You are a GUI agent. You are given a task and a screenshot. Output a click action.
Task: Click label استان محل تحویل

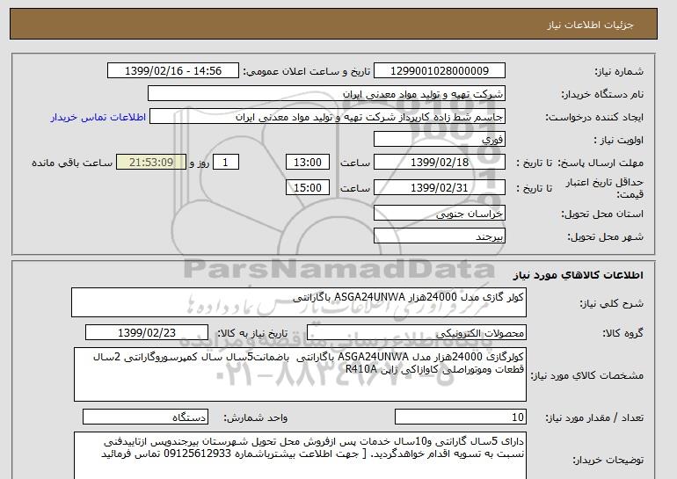602,214
